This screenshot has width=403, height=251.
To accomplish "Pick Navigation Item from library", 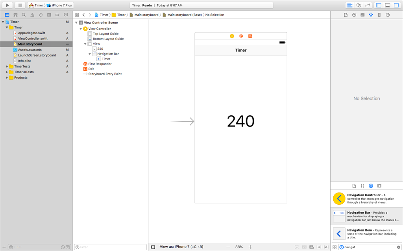I will tap(367, 234).
